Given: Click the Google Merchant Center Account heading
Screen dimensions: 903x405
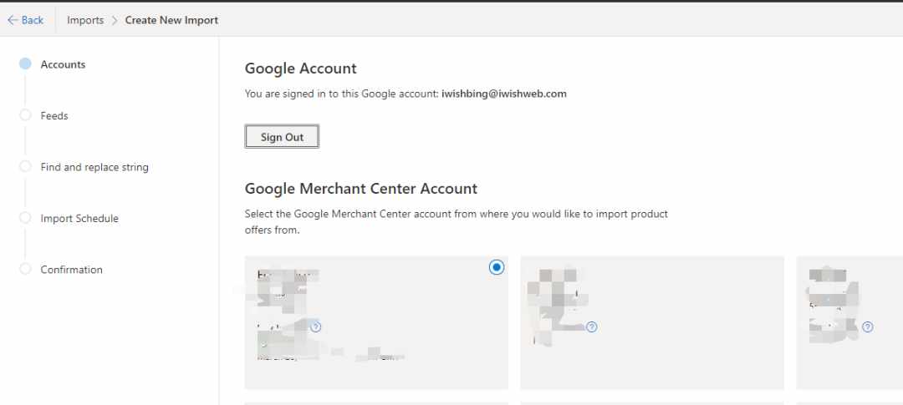Looking at the screenshot, I should [x=361, y=189].
